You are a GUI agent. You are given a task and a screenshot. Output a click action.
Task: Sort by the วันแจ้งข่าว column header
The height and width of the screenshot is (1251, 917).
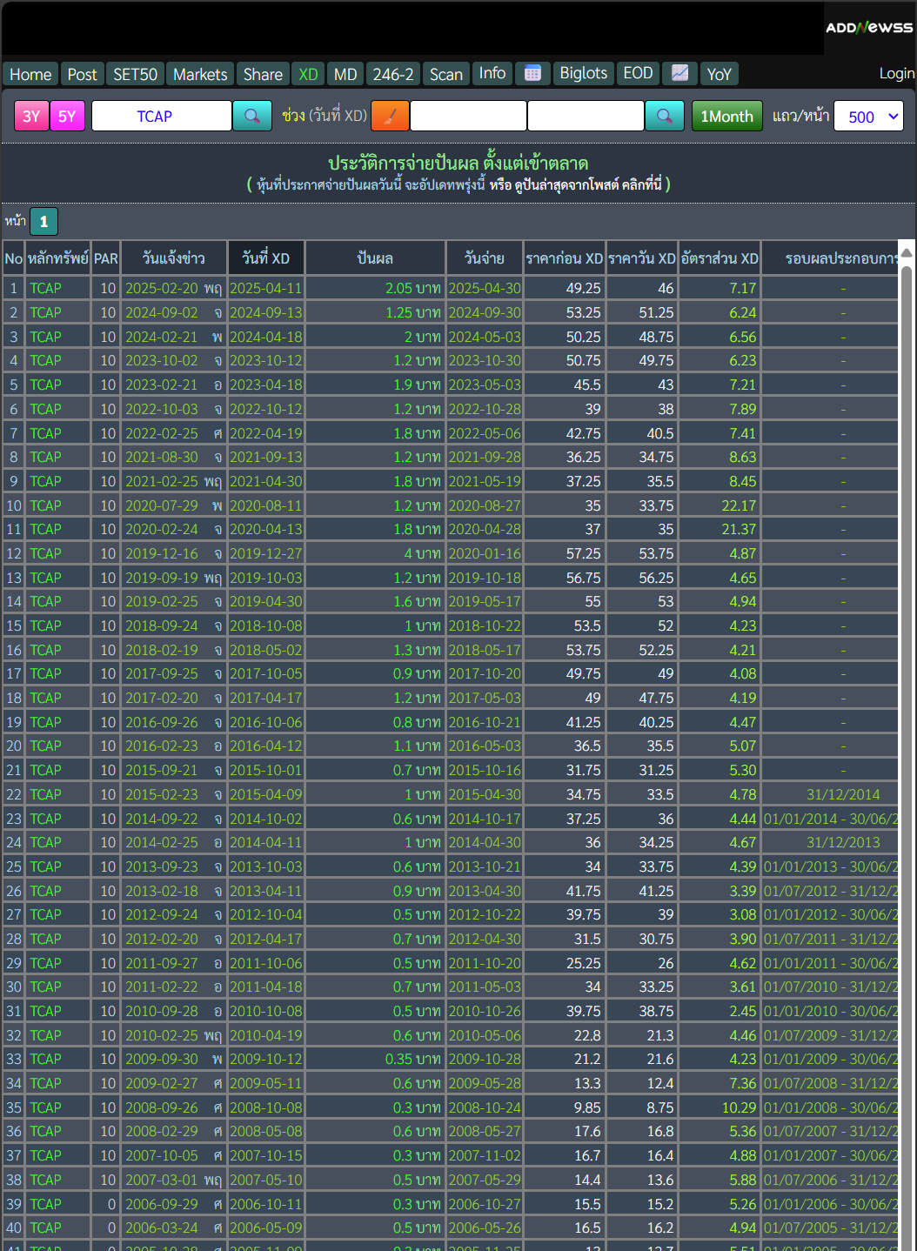[x=173, y=258]
